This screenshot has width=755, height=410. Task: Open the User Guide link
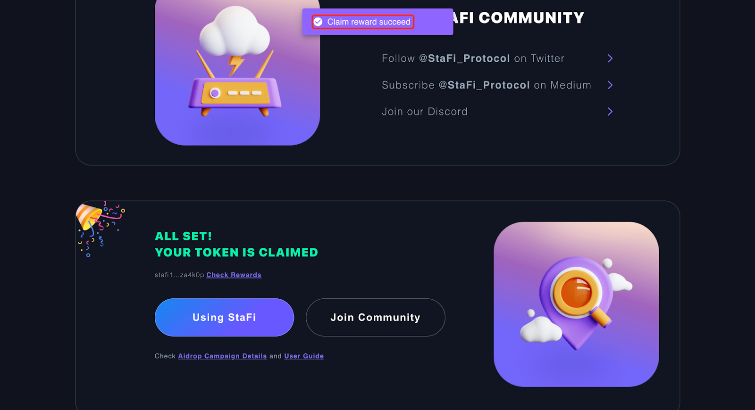pyautogui.click(x=304, y=356)
